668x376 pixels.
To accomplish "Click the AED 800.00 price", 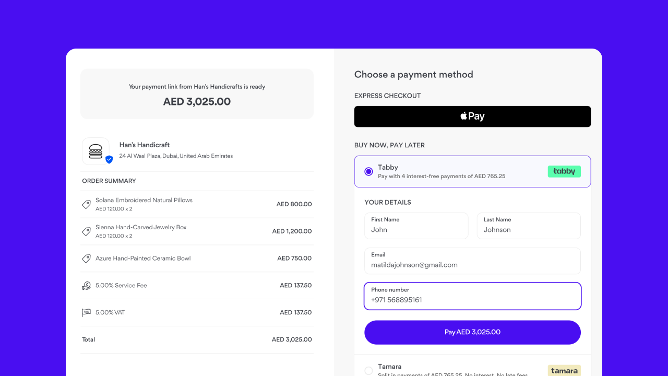I will (x=294, y=204).
